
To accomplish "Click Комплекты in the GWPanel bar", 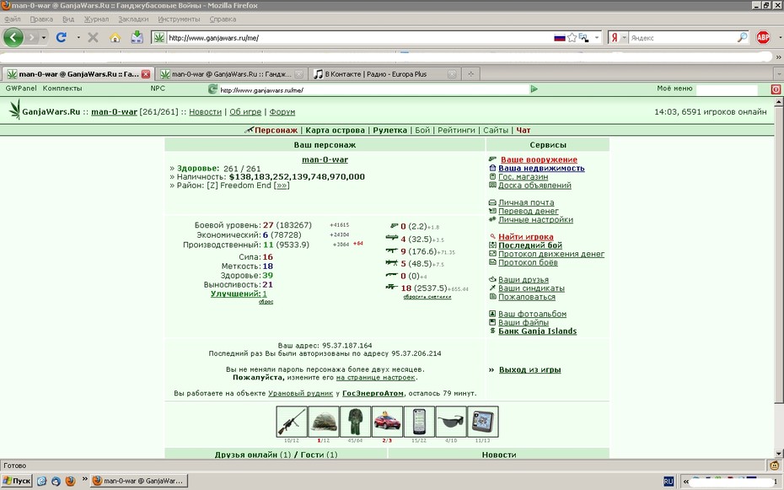I will tap(62, 89).
